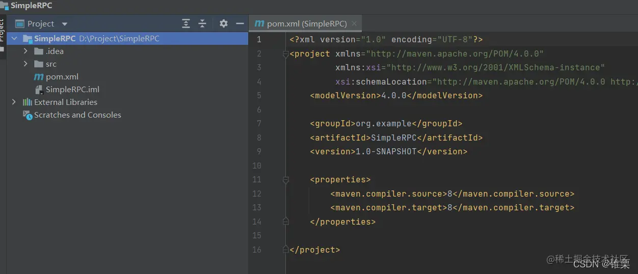Fold the properties block at line 11
Screen dimensions: 638x274
[285, 180]
